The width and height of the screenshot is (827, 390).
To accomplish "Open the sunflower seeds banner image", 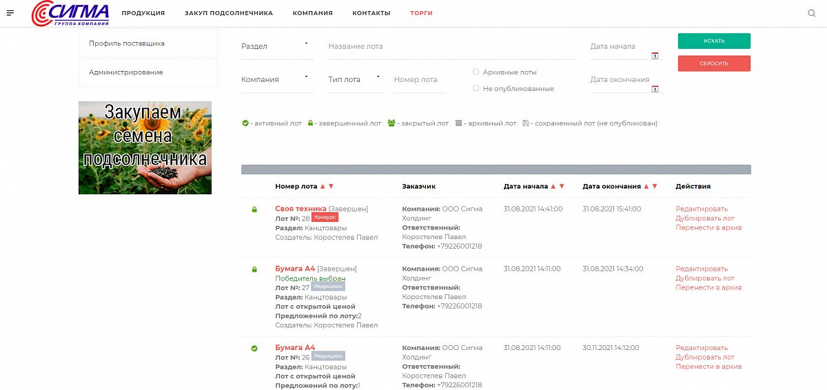I will click(x=145, y=147).
